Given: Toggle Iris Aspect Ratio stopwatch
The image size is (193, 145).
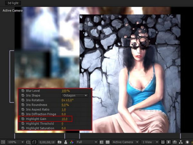Looking at the screenshot, I should pos(23,110).
